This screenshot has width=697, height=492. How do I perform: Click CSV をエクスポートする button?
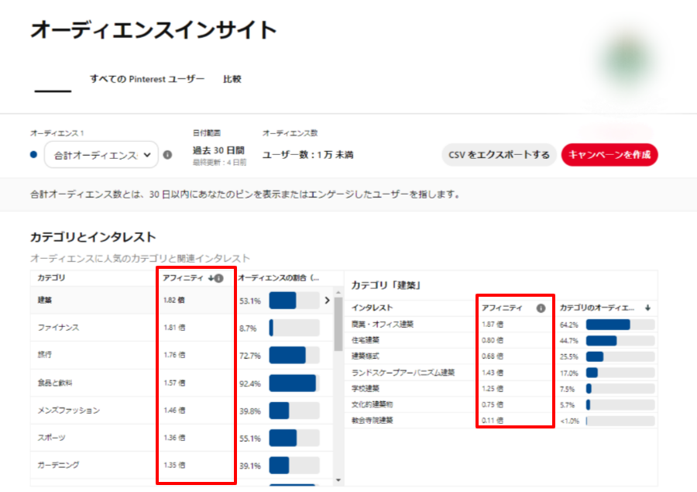pyautogui.click(x=499, y=155)
